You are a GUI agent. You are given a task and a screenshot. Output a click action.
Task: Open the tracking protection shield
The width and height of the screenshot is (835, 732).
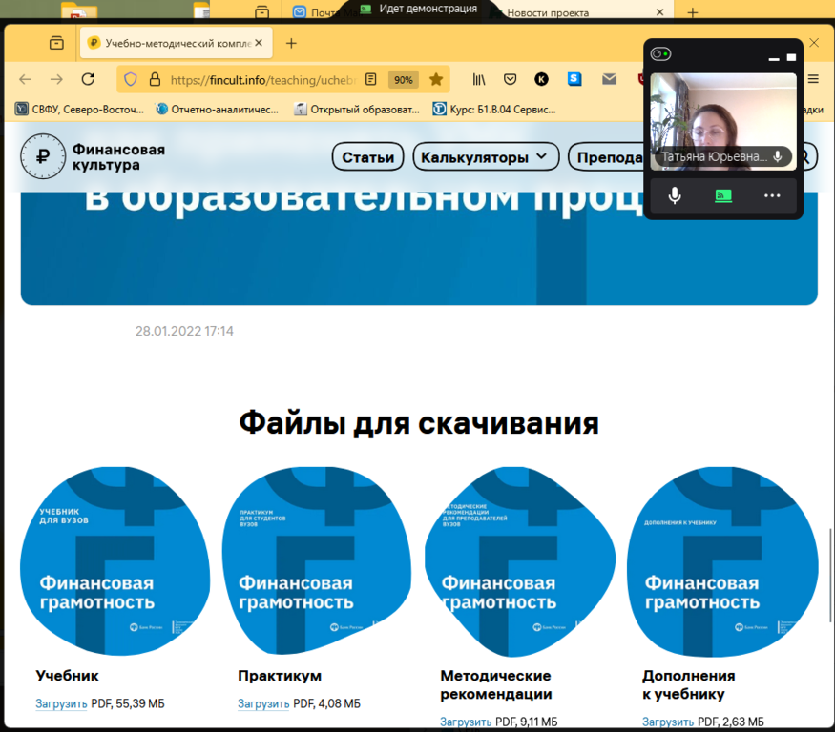coord(131,80)
